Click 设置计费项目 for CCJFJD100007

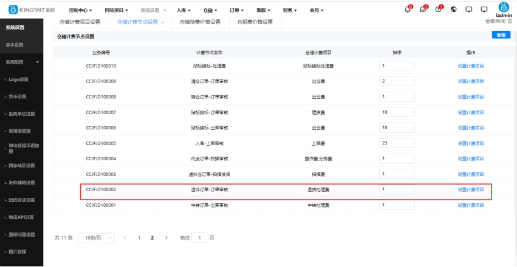470,112
